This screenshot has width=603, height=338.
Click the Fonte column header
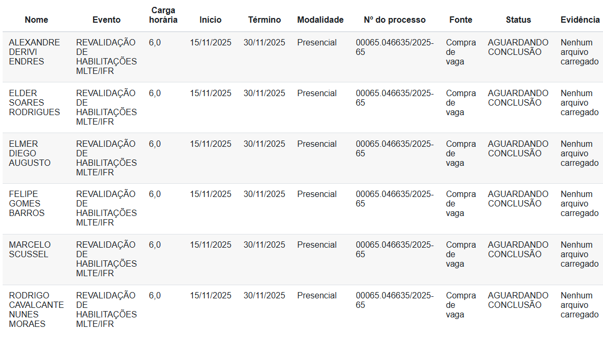tap(461, 20)
